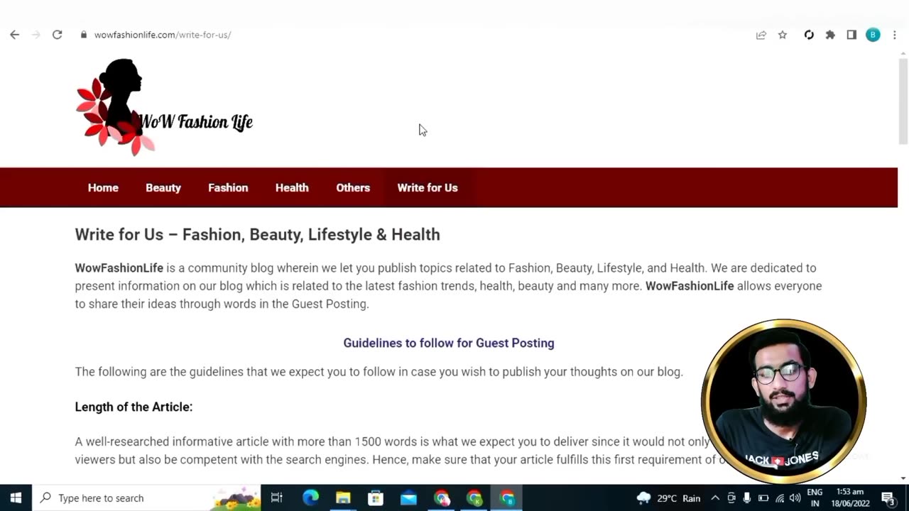The height and width of the screenshot is (511, 909).
Task: Open Microsoft Store from the taskbar
Action: pos(376,498)
